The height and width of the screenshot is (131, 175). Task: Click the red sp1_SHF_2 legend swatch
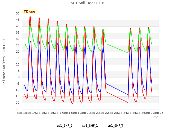point(53,126)
